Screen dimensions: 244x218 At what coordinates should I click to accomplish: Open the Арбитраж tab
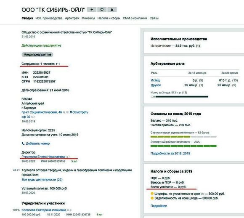[x=72, y=18]
